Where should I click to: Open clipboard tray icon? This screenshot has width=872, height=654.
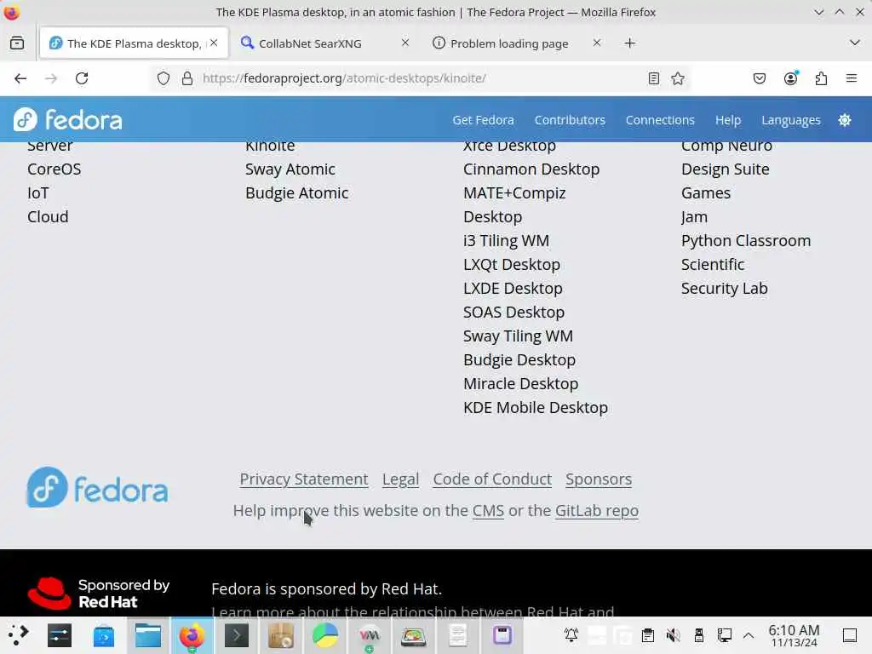point(648,635)
